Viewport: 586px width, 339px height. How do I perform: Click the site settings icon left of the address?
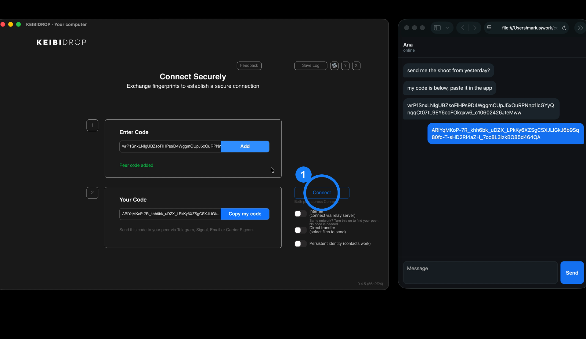(489, 28)
